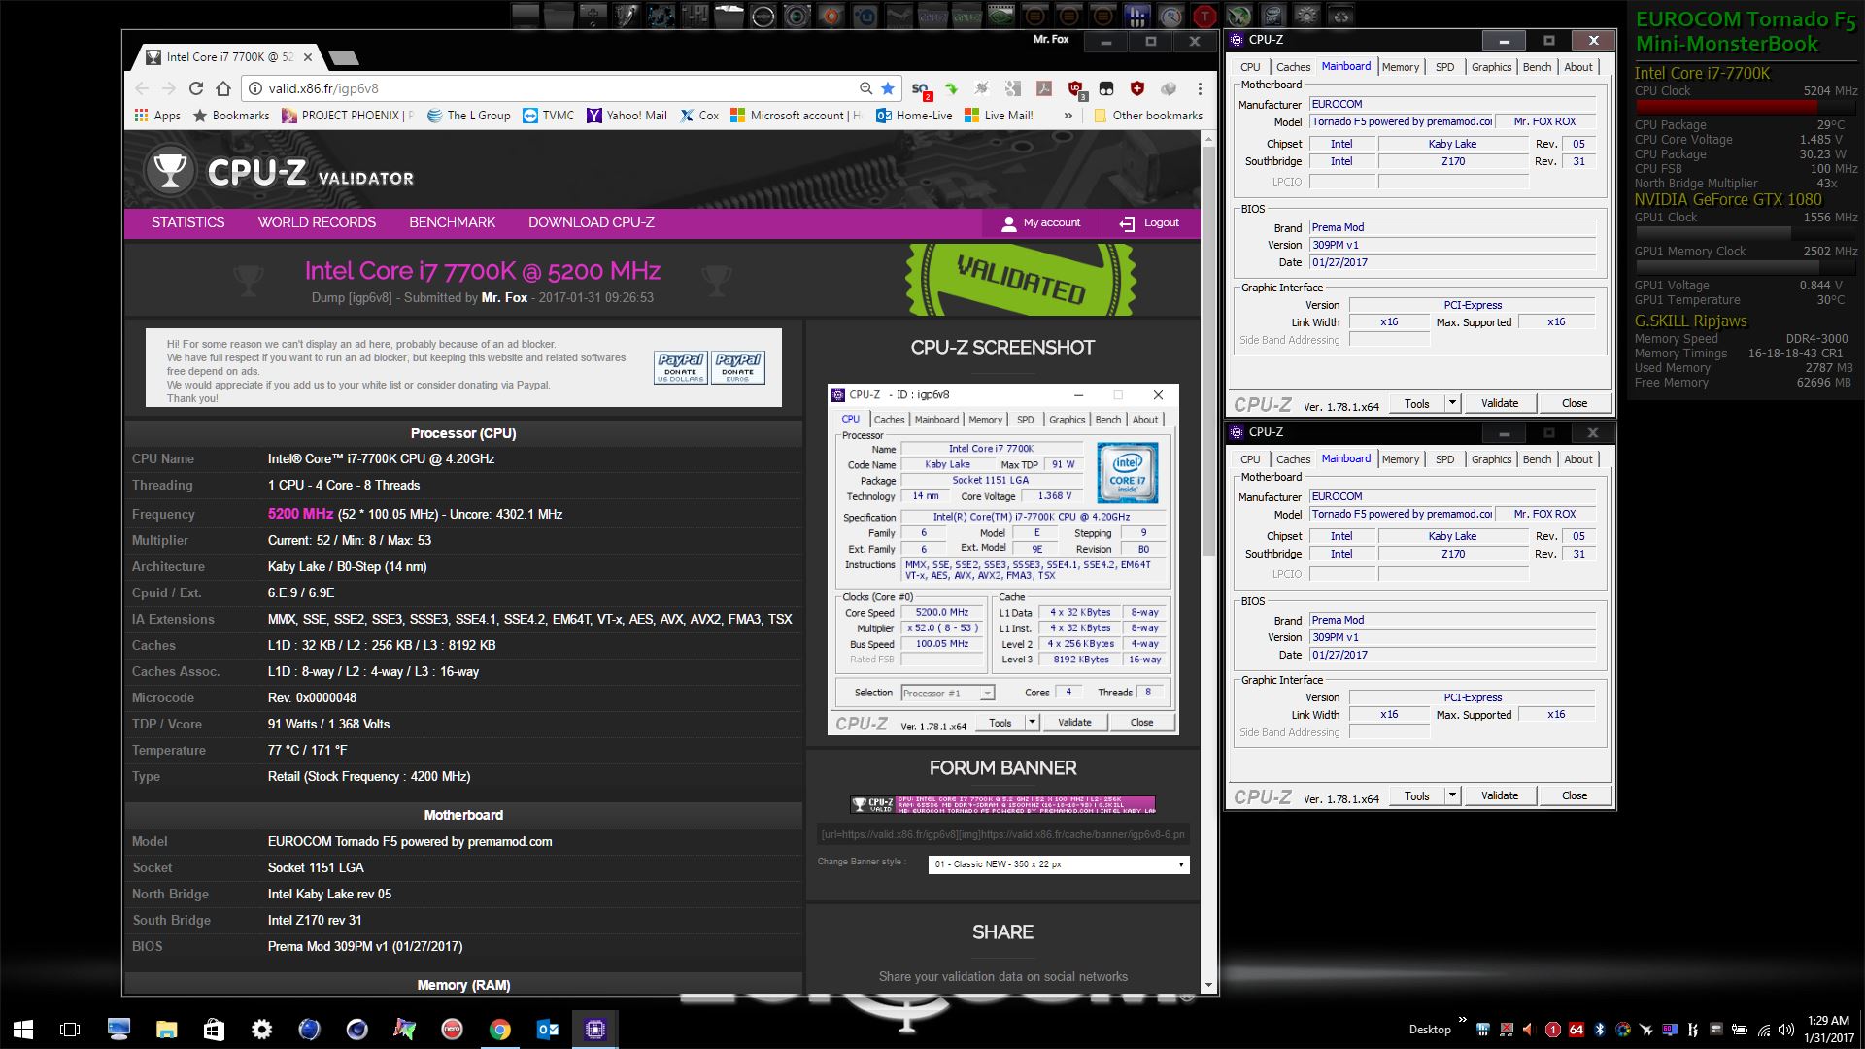This screenshot has width=1865, height=1049.
Task: Open Windows Task View
Action: pyautogui.click(x=70, y=1029)
